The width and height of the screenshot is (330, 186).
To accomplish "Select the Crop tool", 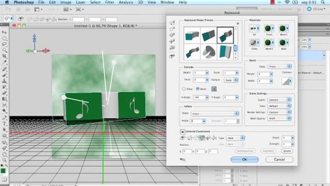I will pyautogui.click(x=4, y=56).
